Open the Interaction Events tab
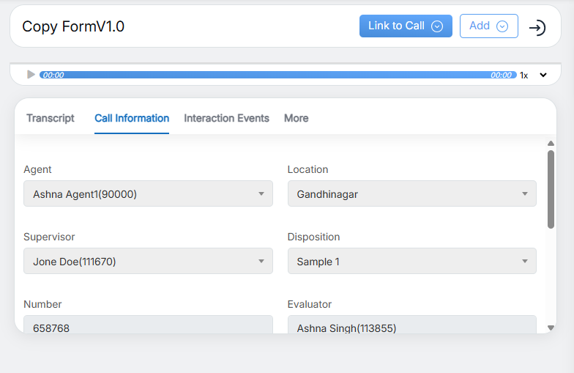574x373 pixels. (x=226, y=118)
